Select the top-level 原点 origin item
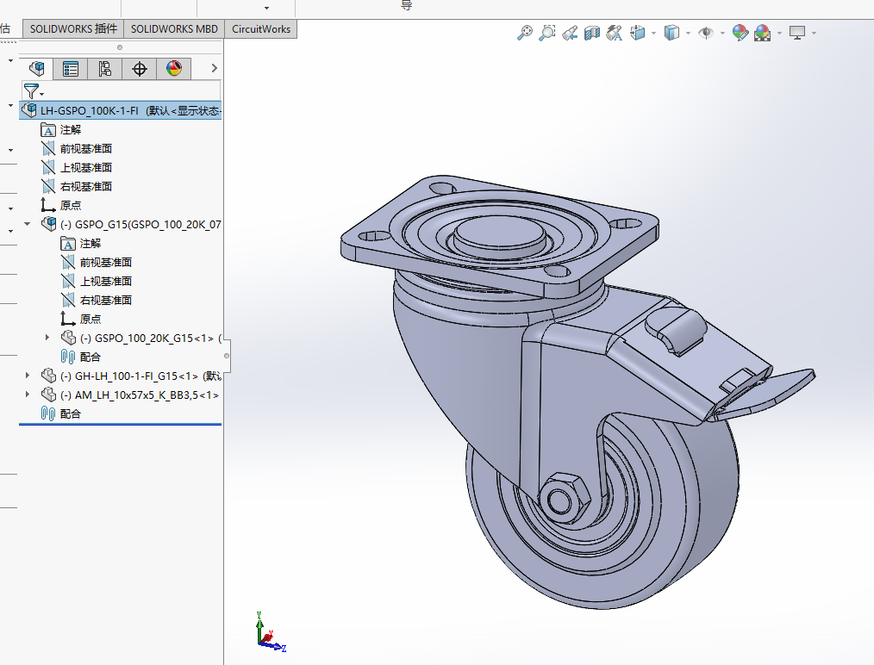This screenshot has width=874, height=665. click(x=70, y=205)
